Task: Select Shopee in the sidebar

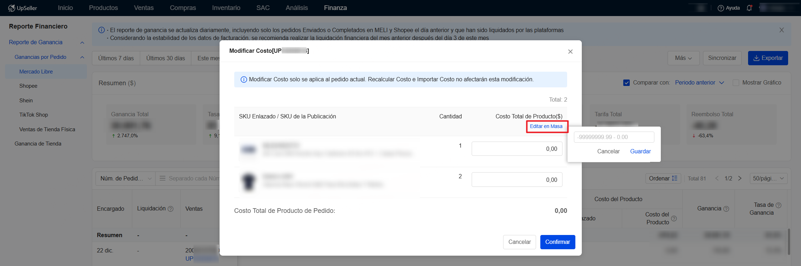Action: [28, 86]
